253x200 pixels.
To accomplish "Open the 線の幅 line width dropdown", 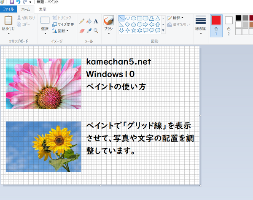I will (x=201, y=25).
